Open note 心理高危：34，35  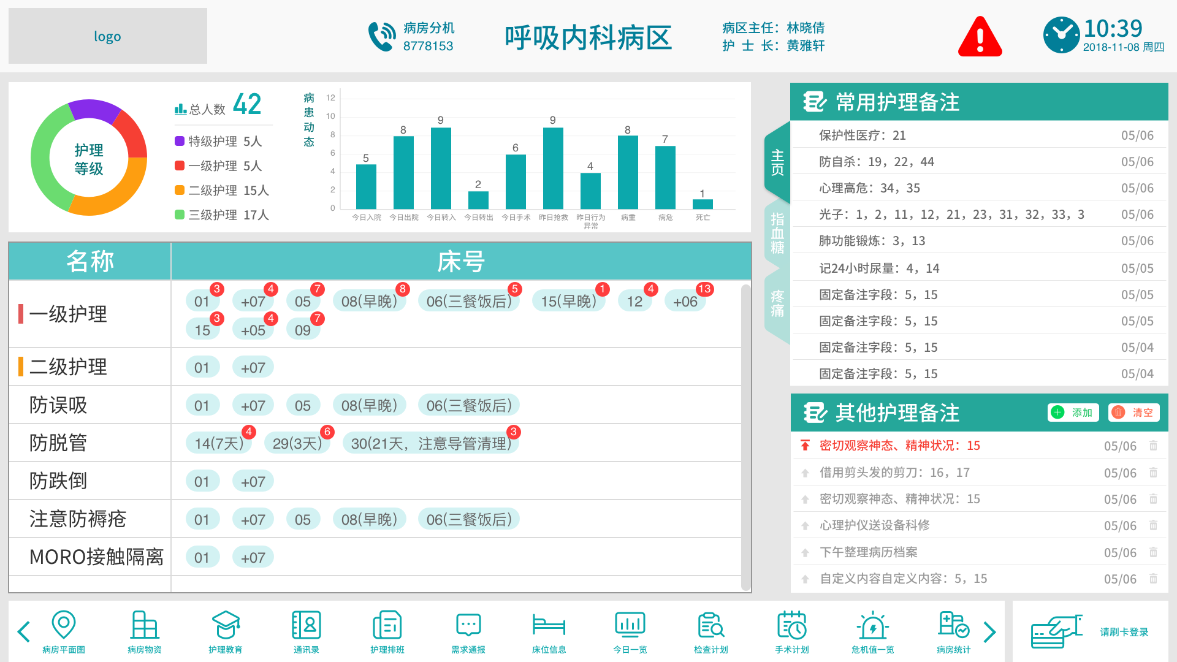980,188
